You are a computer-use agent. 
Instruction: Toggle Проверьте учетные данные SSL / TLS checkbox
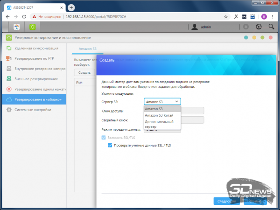[x=110, y=146]
